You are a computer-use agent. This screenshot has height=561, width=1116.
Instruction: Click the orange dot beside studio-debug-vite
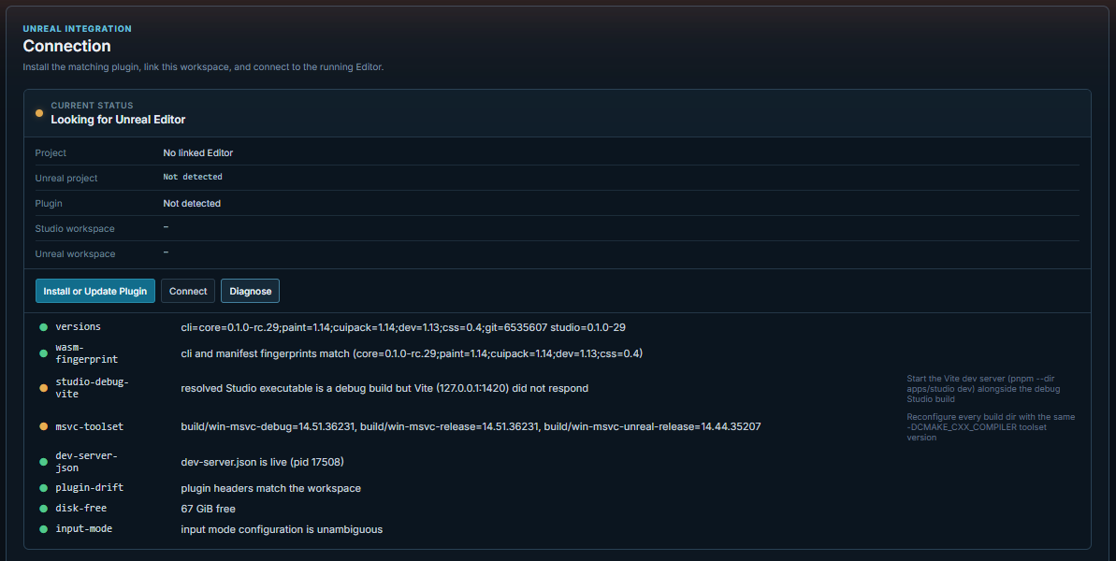click(43, 388)
